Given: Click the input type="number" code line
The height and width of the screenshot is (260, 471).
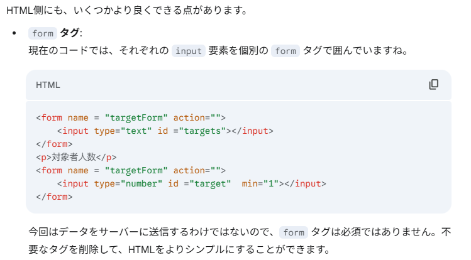Looking at the screenshot, I should (x=191, y=183).
